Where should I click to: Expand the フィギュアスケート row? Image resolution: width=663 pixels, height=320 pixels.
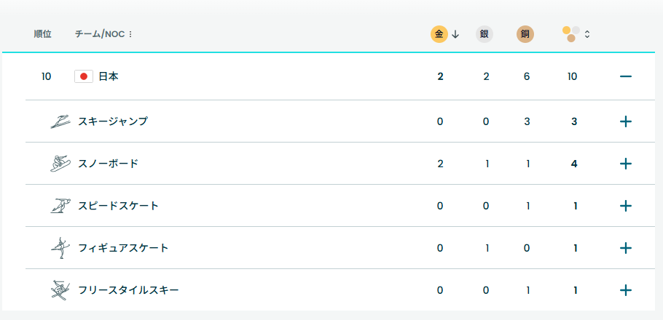point(625,248)
